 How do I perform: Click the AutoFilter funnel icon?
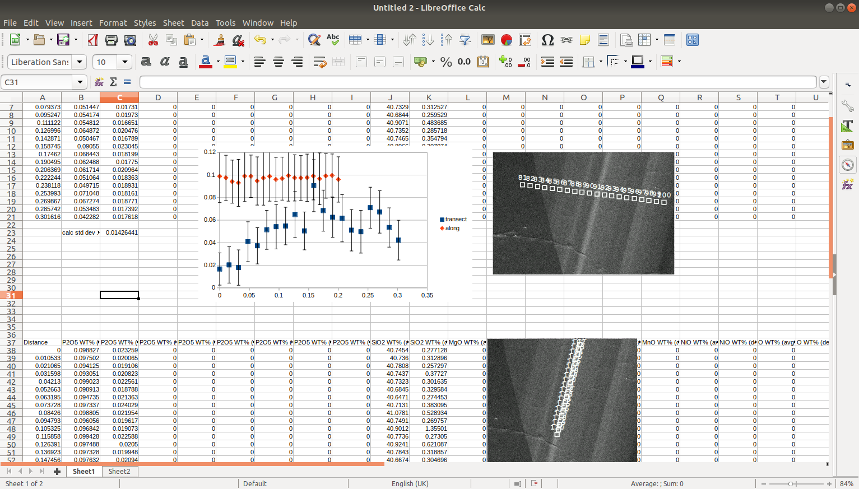click(465, 40)
